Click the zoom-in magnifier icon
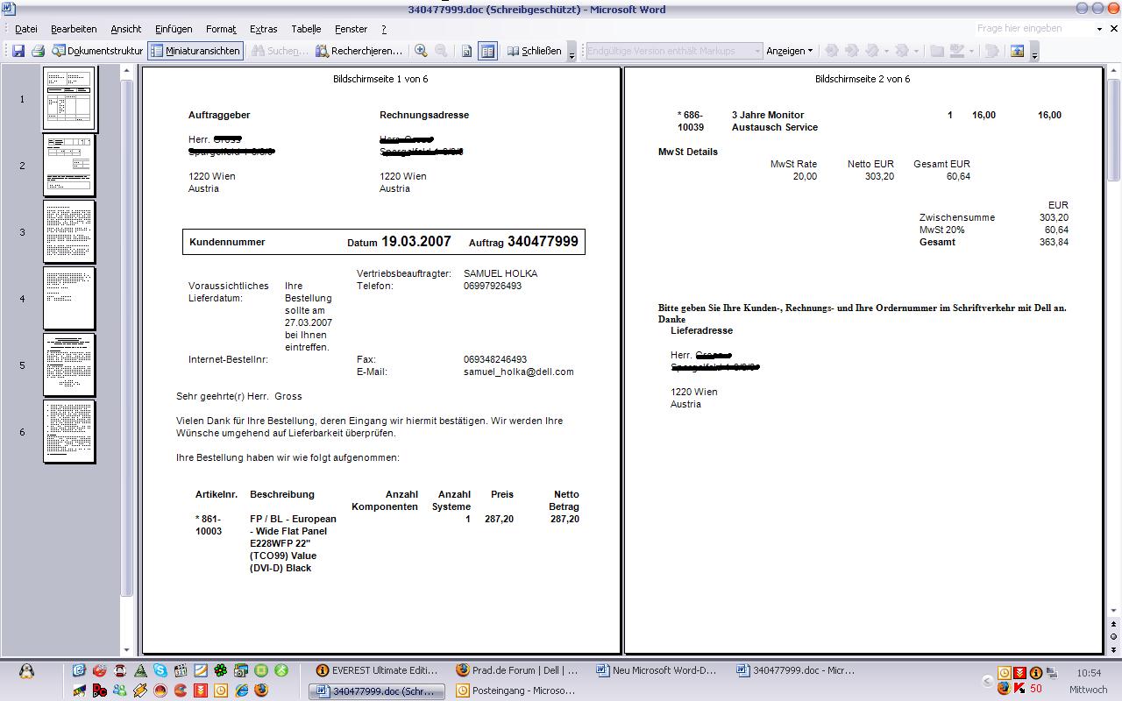 tap(421, 51)
